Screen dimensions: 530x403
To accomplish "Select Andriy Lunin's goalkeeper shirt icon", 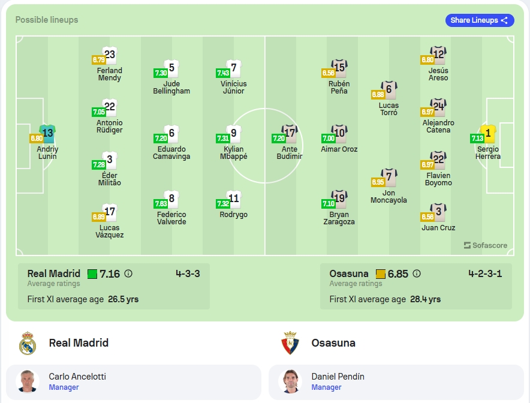I will click(47, 134).
